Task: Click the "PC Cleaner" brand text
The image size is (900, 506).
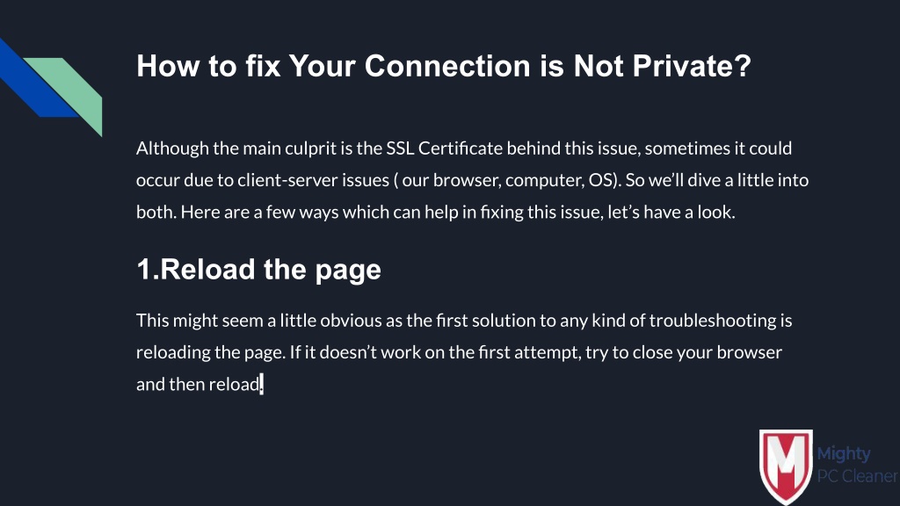Action: (x=858, y=475)
